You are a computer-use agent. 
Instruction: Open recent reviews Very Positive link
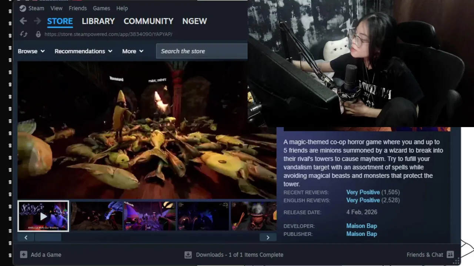pyautogui.click(x=363, y=192)
